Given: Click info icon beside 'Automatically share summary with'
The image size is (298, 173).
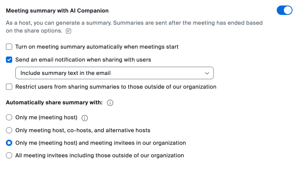Looking at the screenshot, I should click(x=110, y=103).
